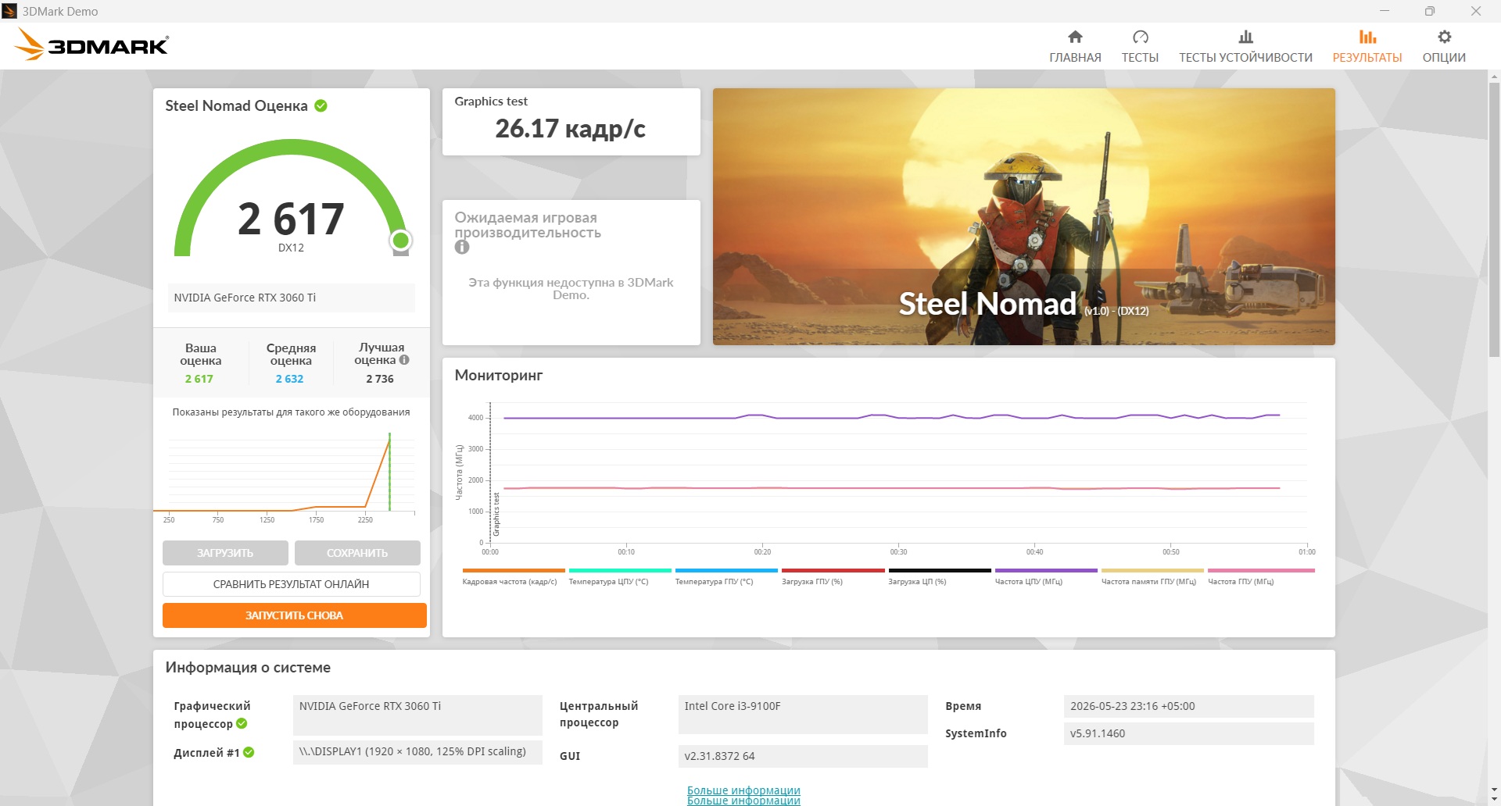Image resolution: width=1501 pixels, height=806 pixels.
Task: Click info icon next to Лучшая оценка
Action: pyautogui.click(x=404, y=360)
